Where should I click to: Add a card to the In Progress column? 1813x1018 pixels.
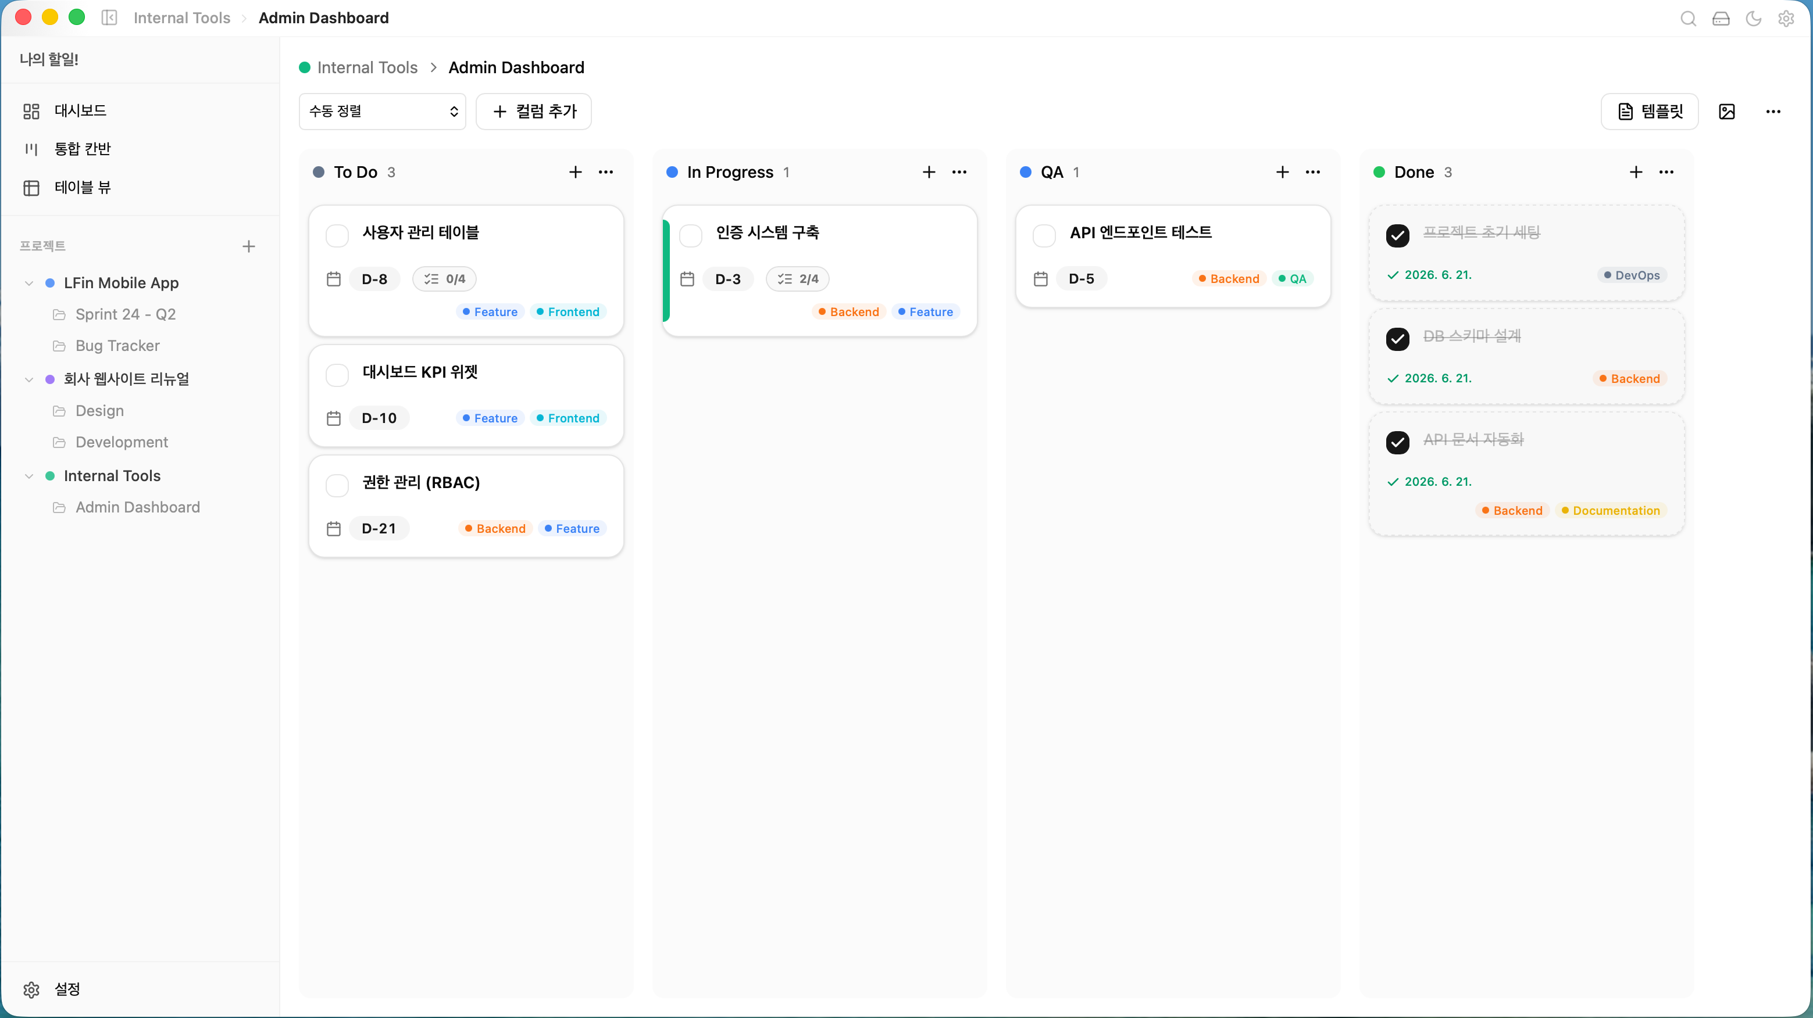[929, 171]
